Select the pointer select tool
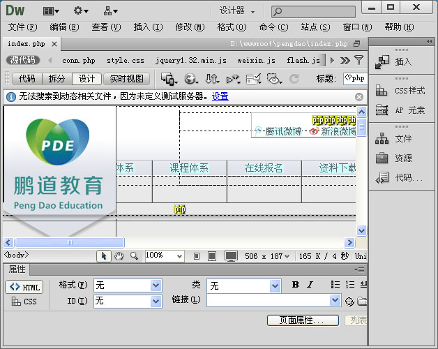438x349 pixels. tap(104, 256)
